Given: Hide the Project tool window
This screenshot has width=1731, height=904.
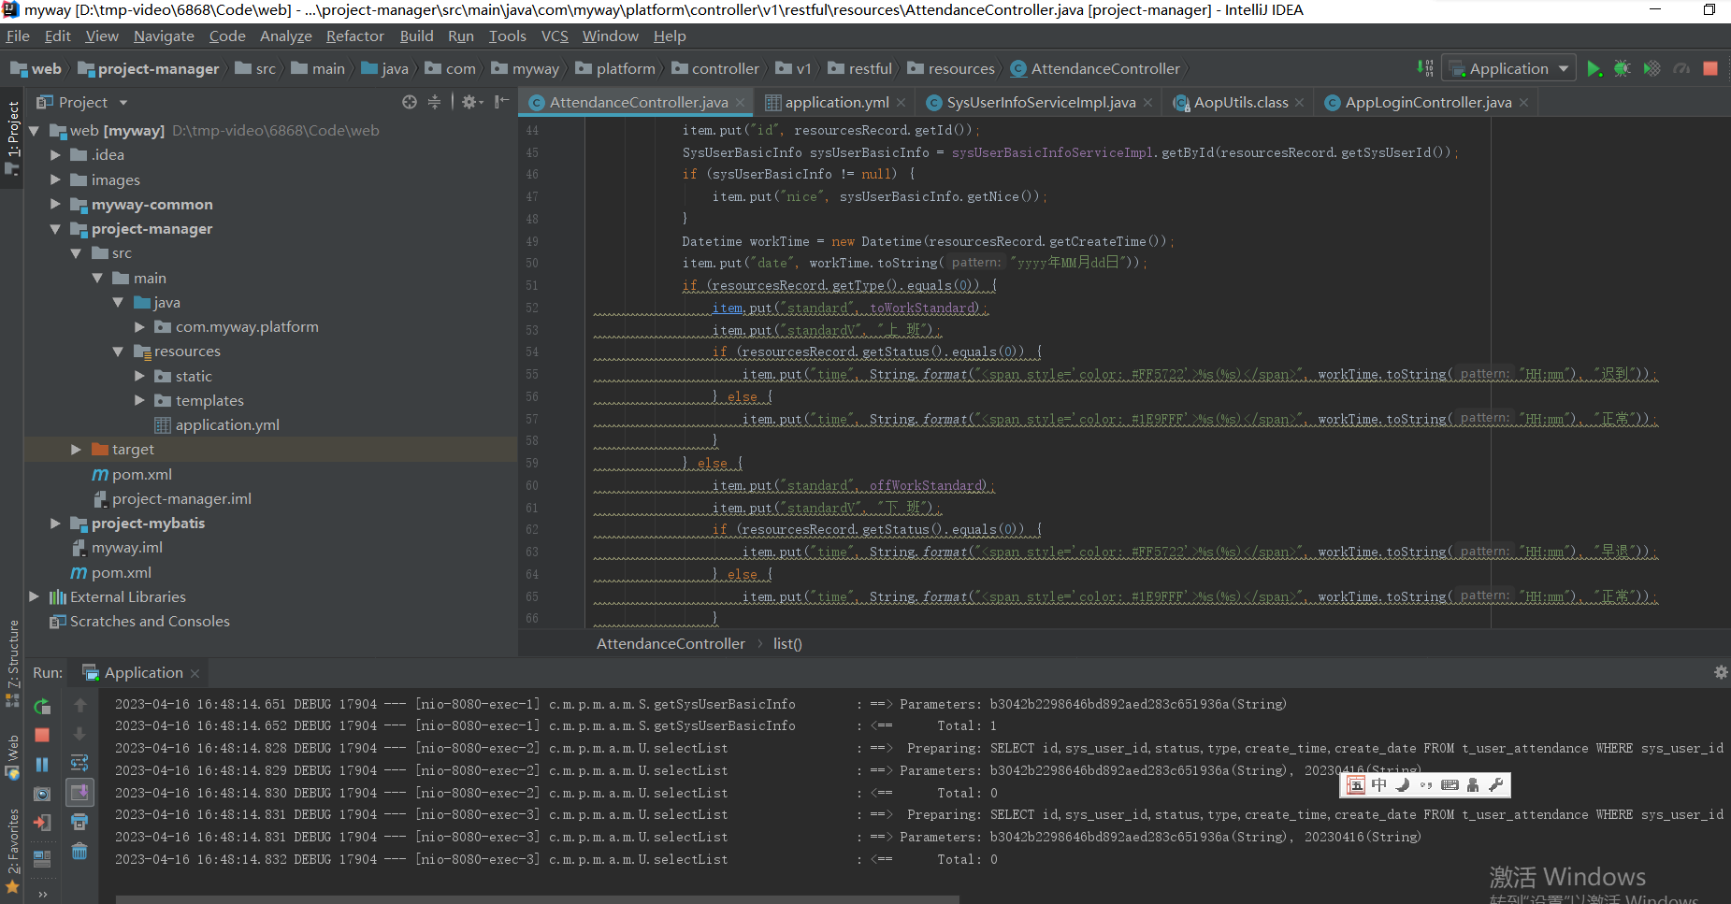Looking at the screenshot, I should [x=502, y=102].
